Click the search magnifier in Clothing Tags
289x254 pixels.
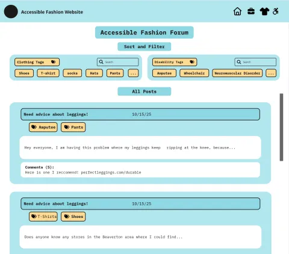[x=101, y=62]
